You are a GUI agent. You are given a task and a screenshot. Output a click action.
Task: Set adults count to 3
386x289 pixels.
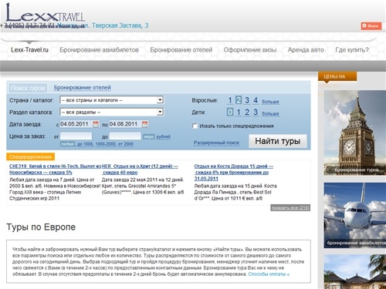point(247,100)
